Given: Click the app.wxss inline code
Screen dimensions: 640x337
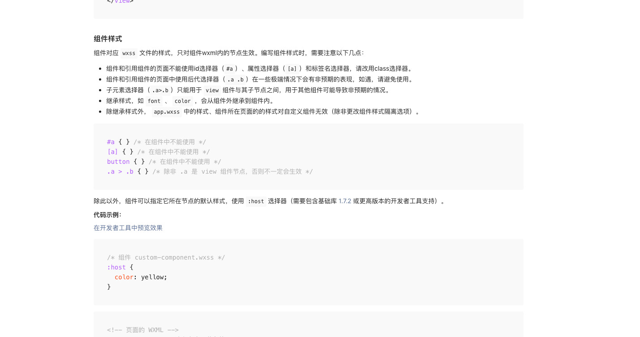Looking at the screenshot, I should pyautogui.click(x=167, y=112).
